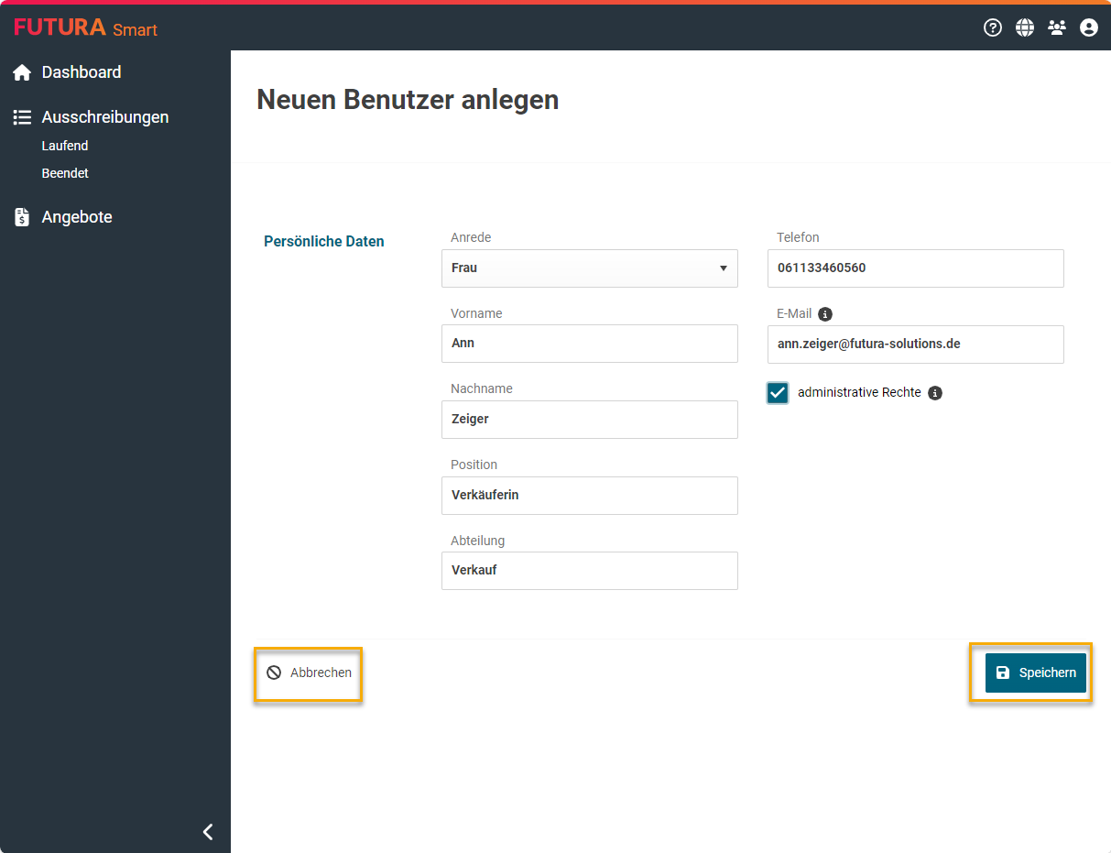The width and height of the screenshot is (1111, 853).
Task: Collapse the sidebar with the chevron arrow
Action: coord(208,831)
